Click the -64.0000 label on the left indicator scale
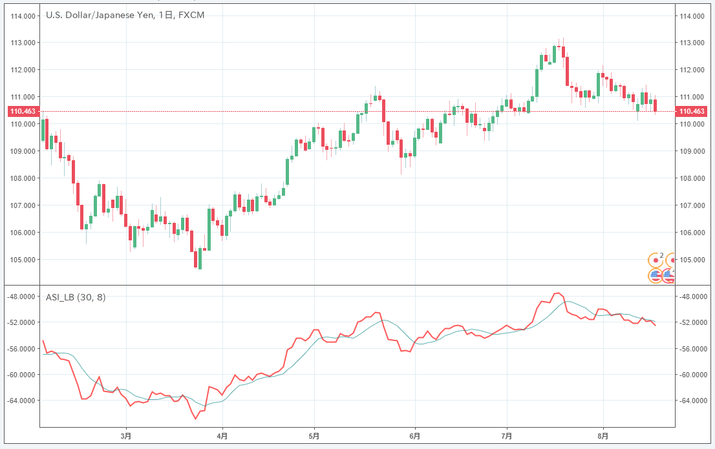 tap(21, 401)
